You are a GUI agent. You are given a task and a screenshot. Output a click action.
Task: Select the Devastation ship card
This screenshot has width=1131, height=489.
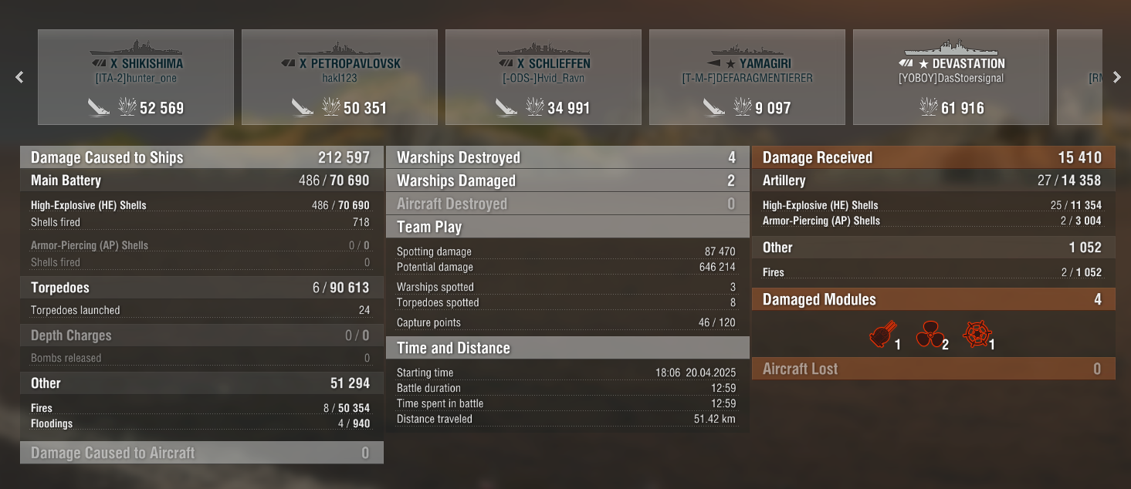pos(951,77)
